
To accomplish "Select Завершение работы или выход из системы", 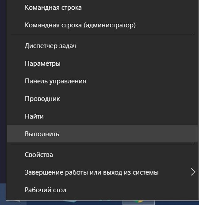I will click(x=102, y=172).
